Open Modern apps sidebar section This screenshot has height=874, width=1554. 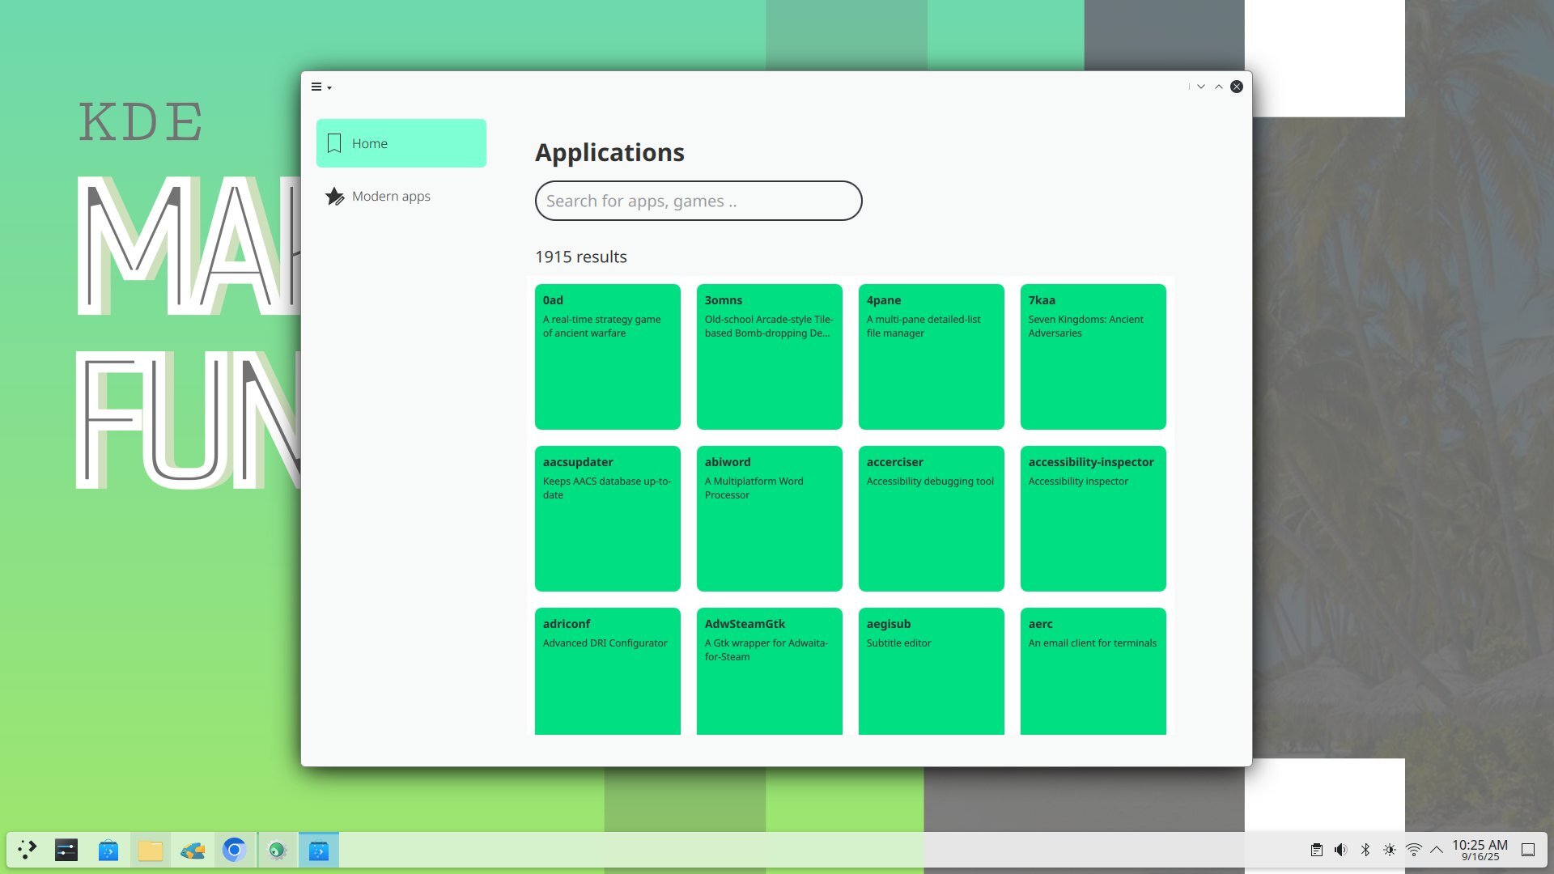[x=391, y=196]
